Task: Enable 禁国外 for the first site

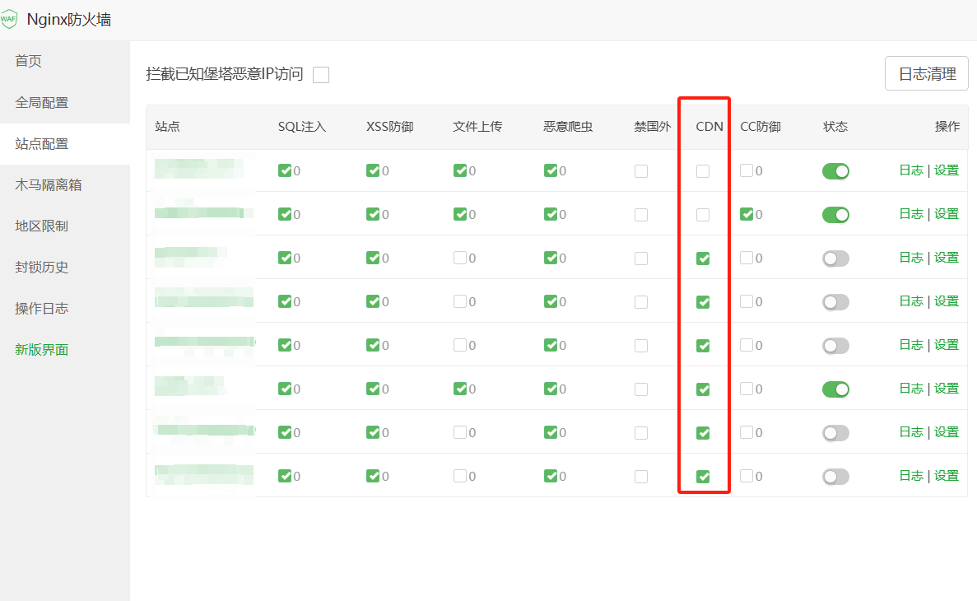Action: pyautogui.click(x=640, y=171)
